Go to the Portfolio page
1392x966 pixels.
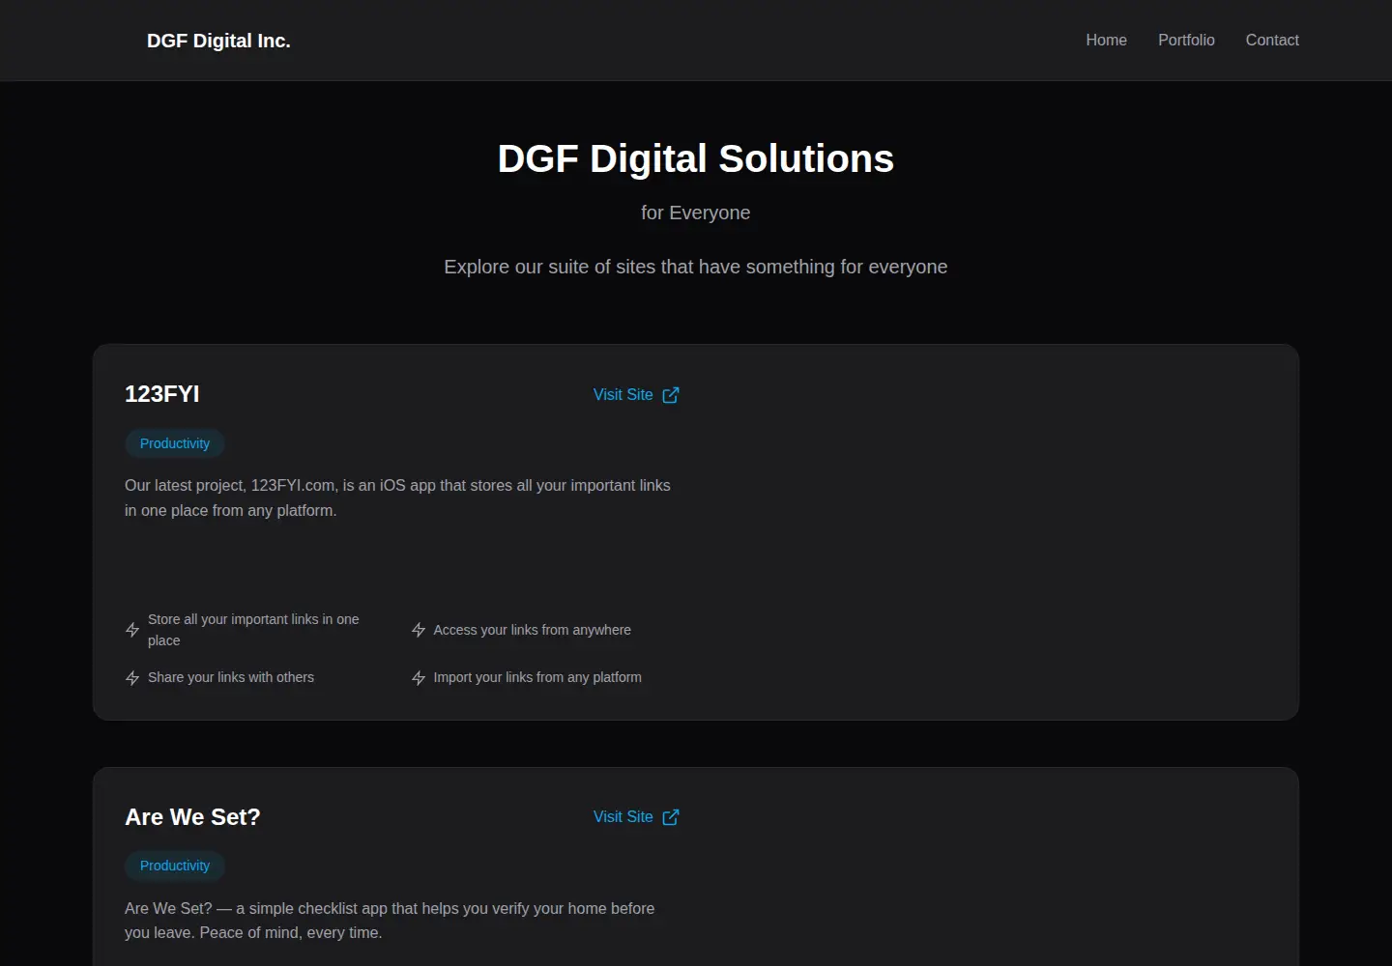pyautogui.click(x=1186, y=40)
